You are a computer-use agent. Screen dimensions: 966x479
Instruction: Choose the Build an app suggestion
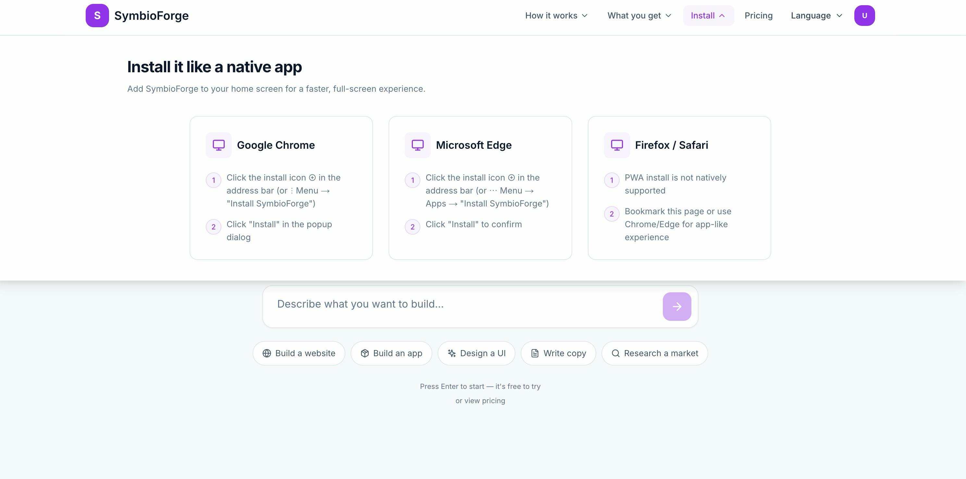[391, 353]
